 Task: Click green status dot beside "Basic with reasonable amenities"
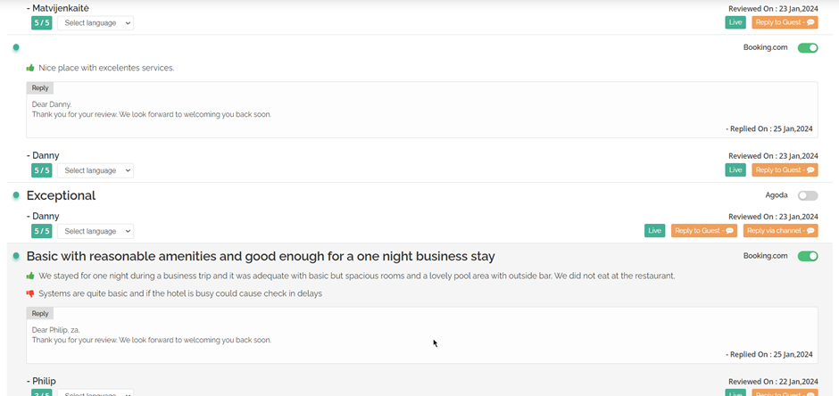[16, 257]
